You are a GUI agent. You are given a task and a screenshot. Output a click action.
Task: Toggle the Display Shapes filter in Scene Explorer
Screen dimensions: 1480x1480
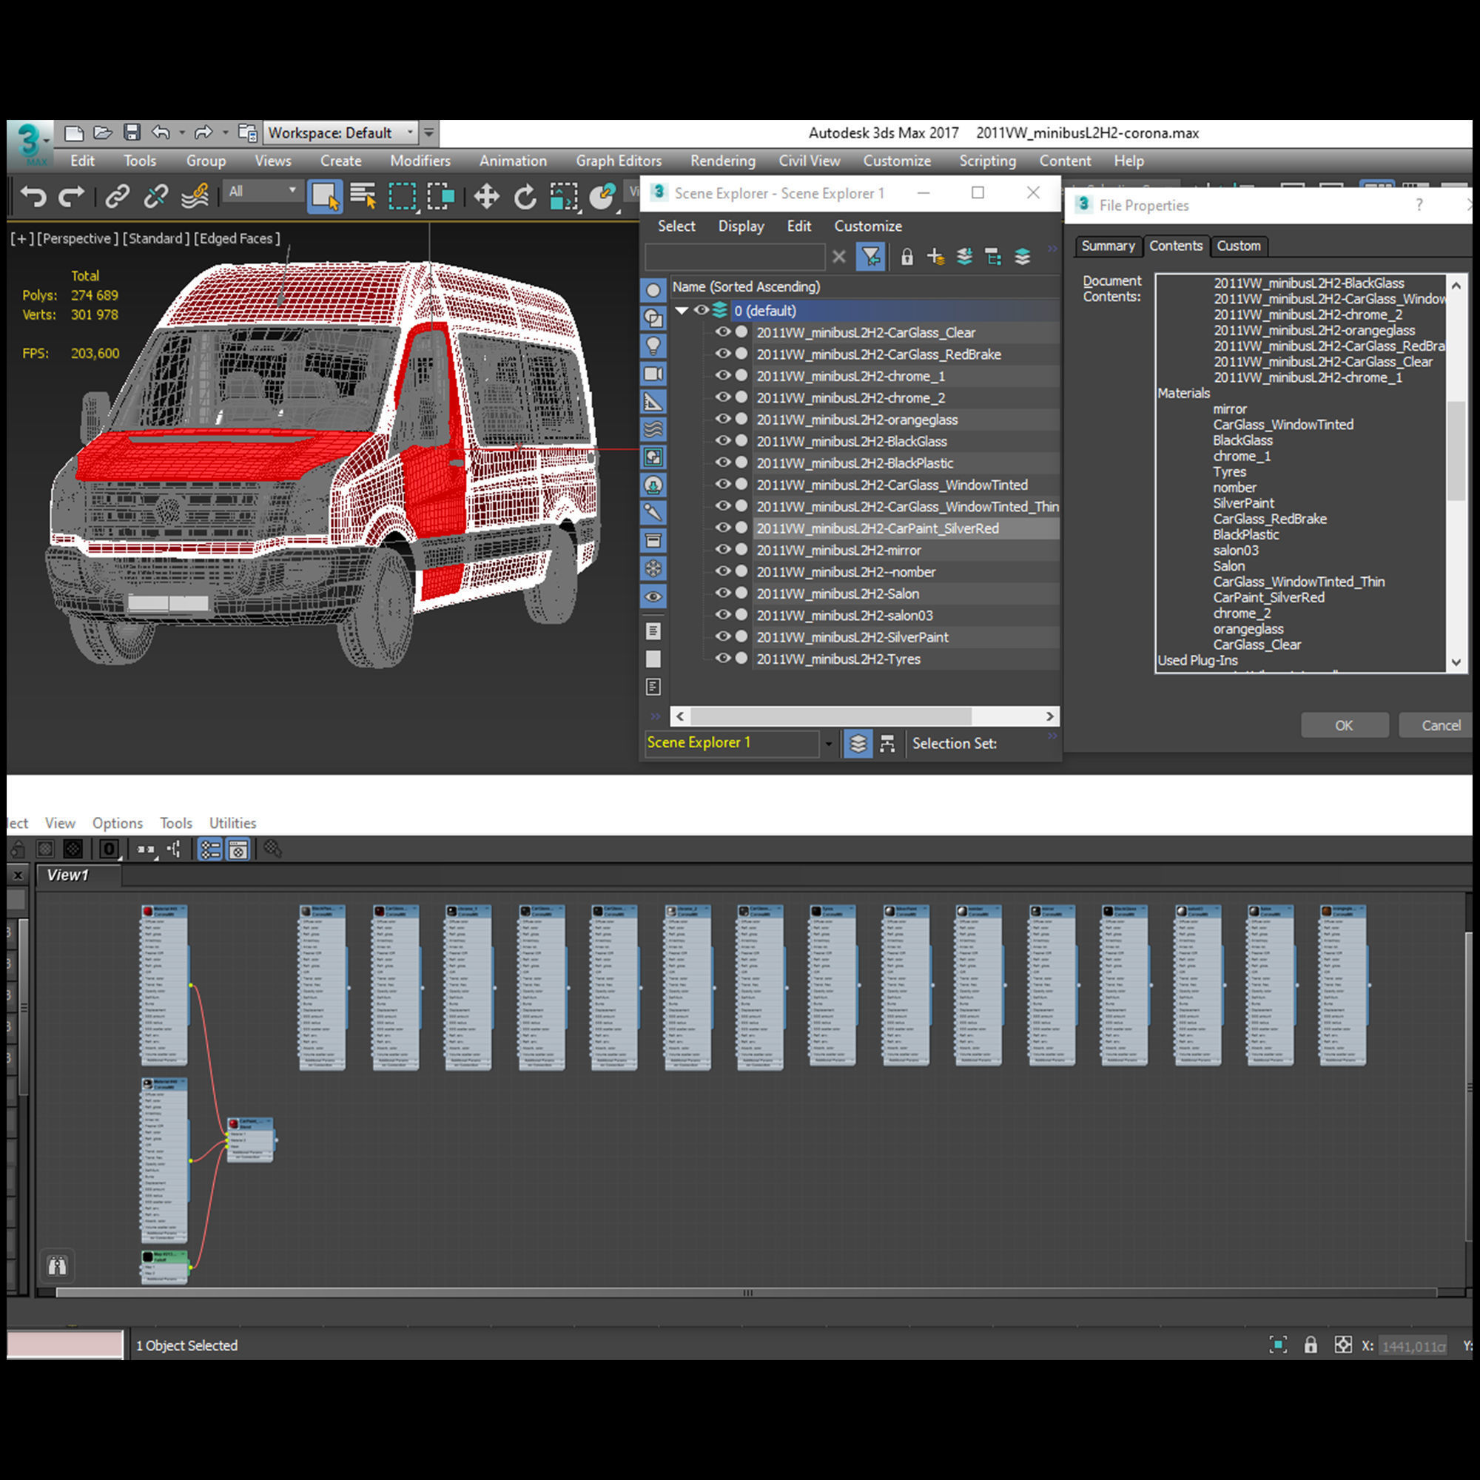tap(653, 318)
